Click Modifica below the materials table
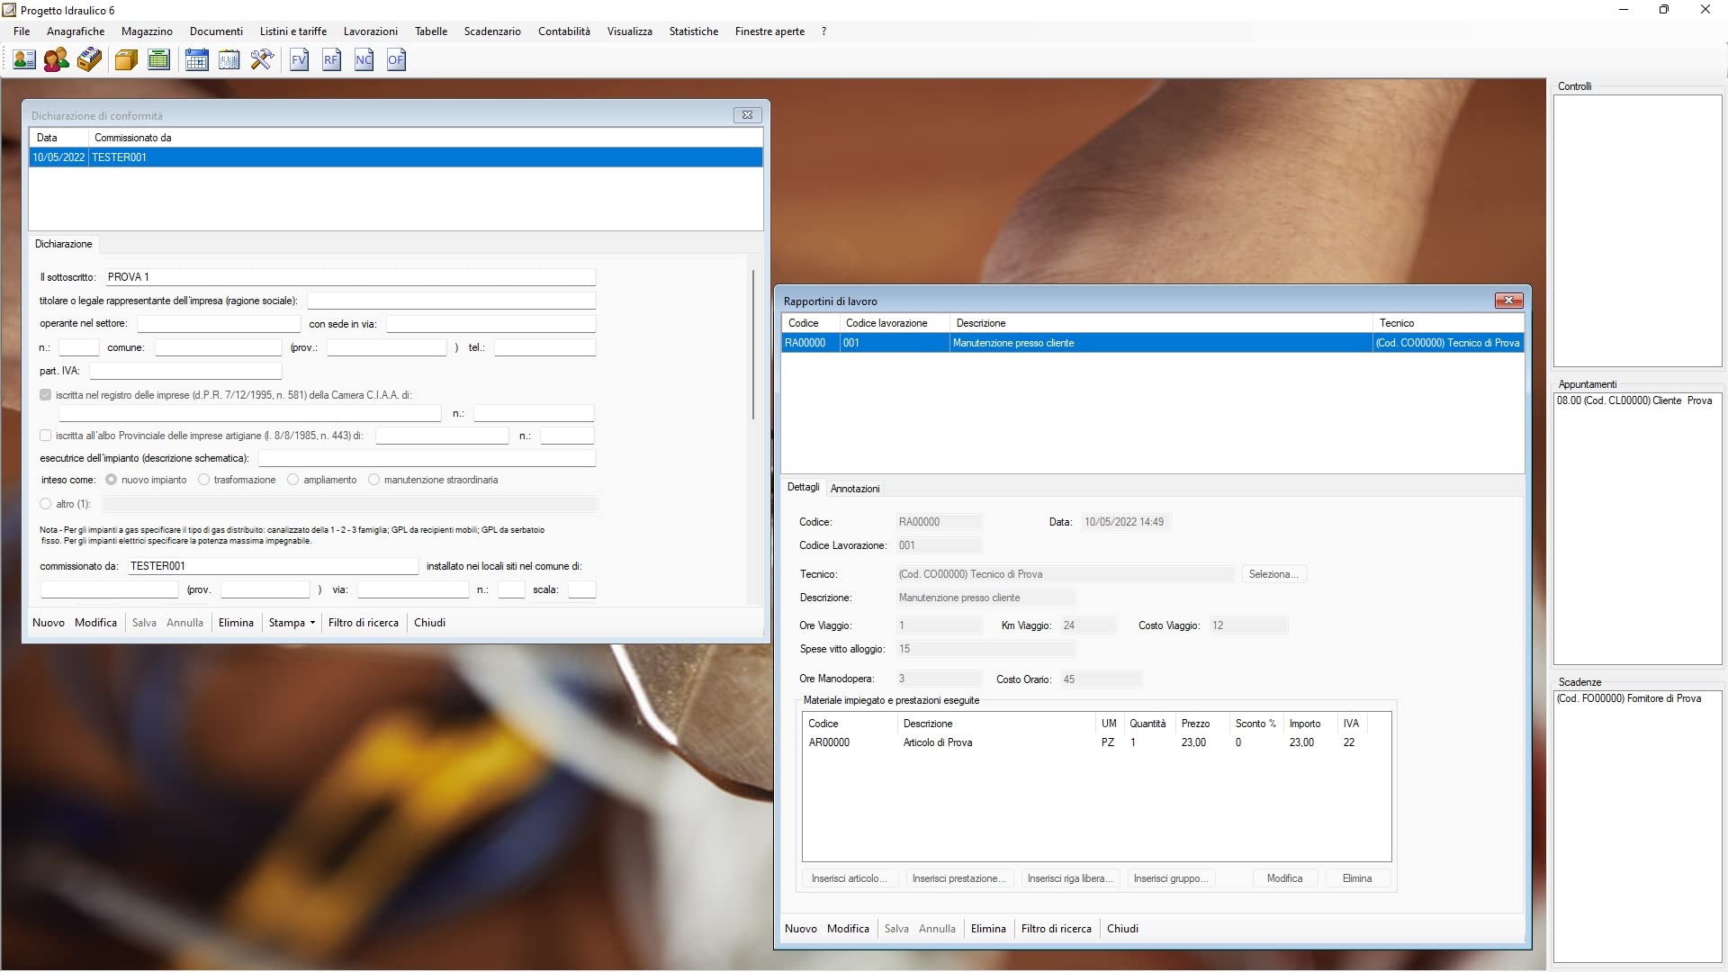Image resolution: width=1728 pixels, height=972 pixels. pyautogui.click(x=1284, y=878)
